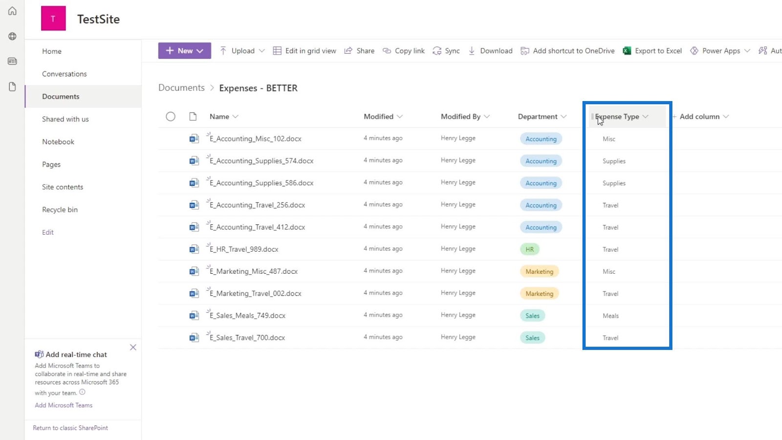Click Return to classic SharePoint link
This screenshot has height=440, width=782.
point(70,428)
